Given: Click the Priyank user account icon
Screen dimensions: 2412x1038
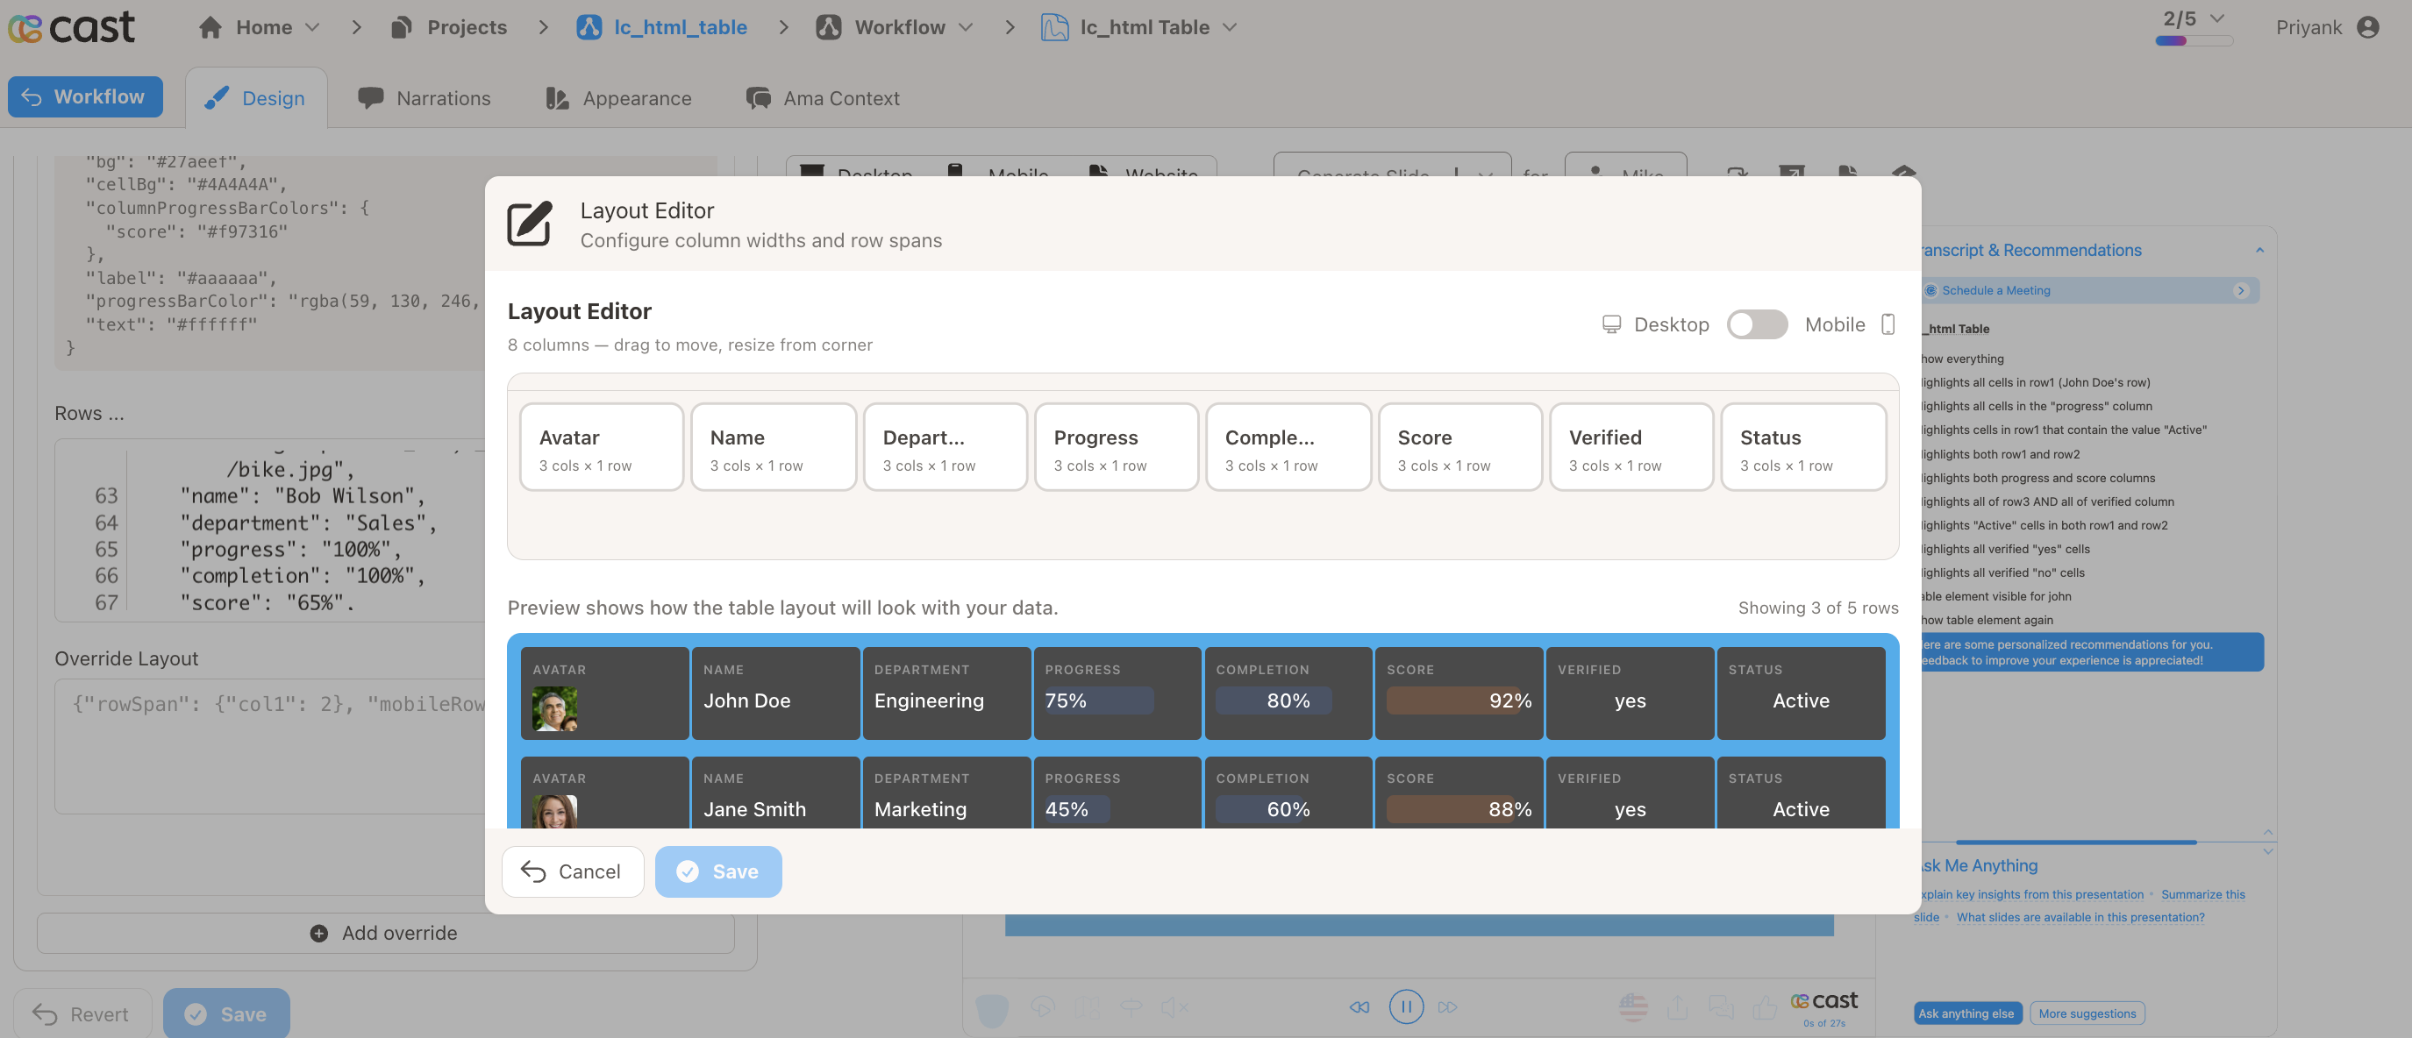Looking at the screenshot, I should coord(2368,27).
